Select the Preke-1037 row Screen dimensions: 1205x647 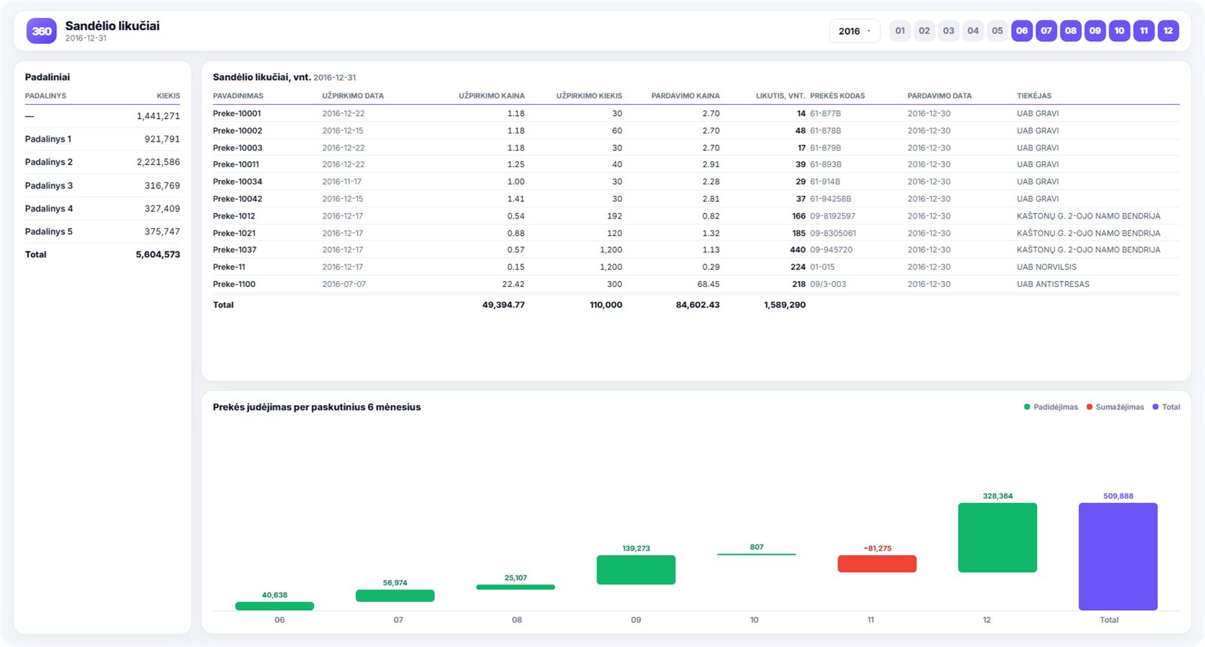click(x=696, y=250)
